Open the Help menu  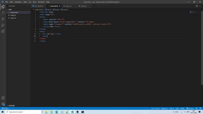click(48, 2)
